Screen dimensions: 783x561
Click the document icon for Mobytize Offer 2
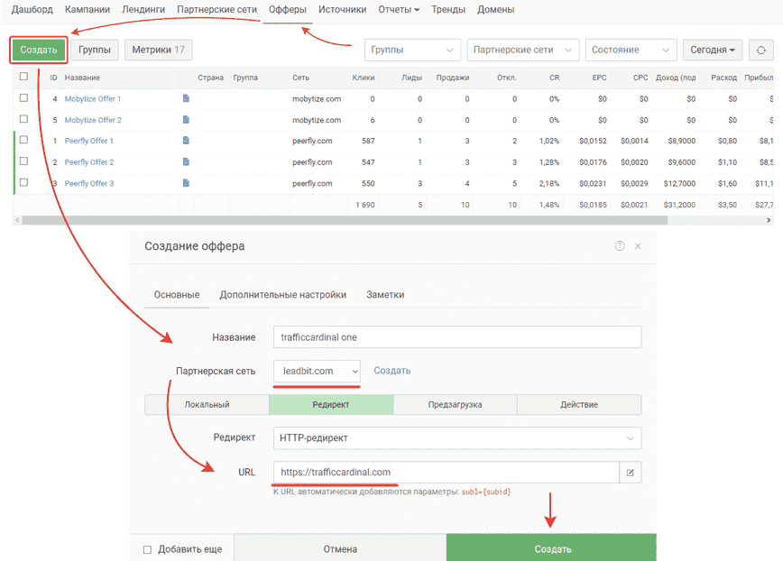(x=186, y=120)
